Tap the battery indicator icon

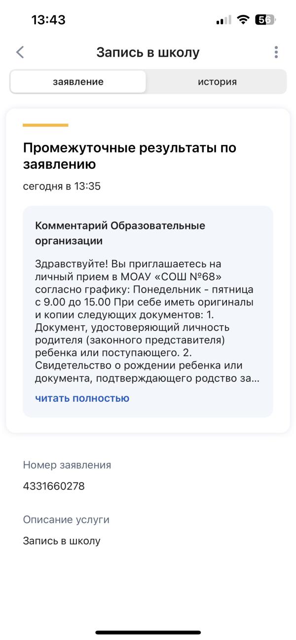[x=265, y=20]
